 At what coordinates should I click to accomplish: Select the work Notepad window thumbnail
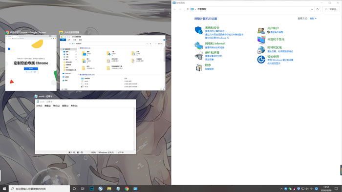[85, 127]
